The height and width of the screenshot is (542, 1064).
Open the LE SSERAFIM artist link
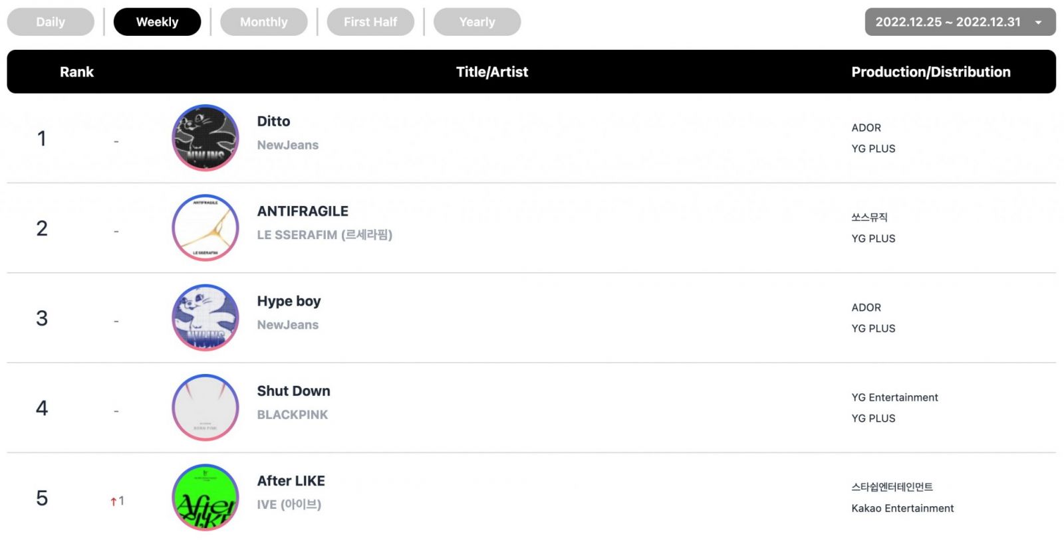pos(325,234)
